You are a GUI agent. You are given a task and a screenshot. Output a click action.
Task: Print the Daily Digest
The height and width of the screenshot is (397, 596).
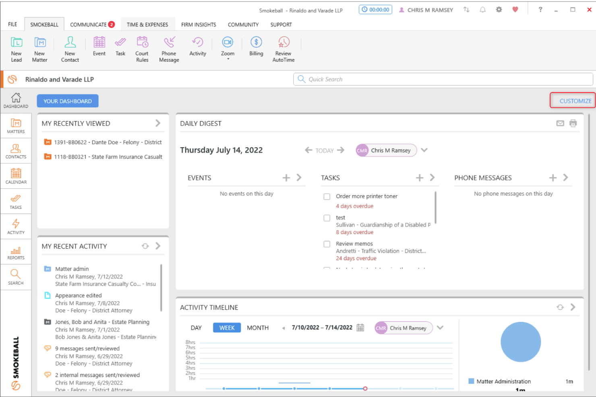[x=573, y=123]
